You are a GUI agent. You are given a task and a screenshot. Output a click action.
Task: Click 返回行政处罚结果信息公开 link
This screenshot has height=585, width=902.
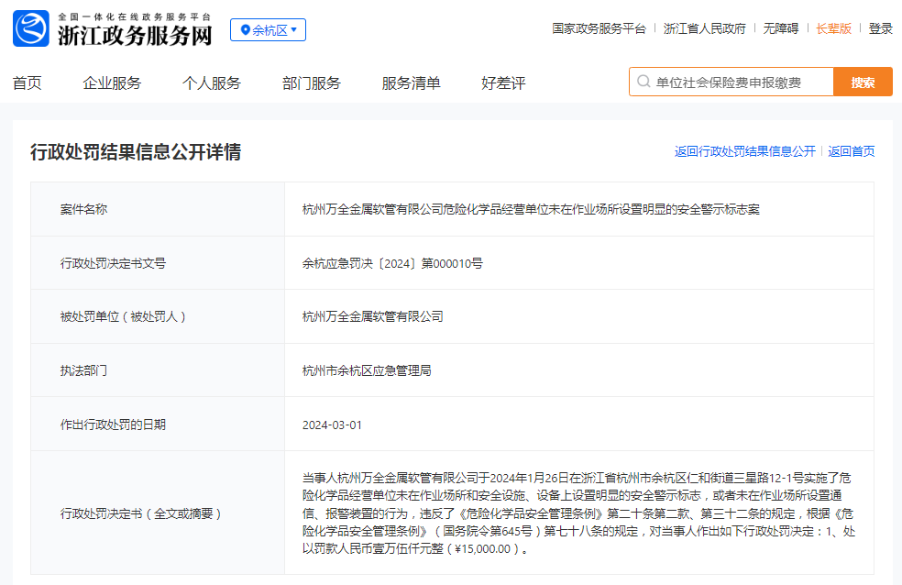click(745, 151)
